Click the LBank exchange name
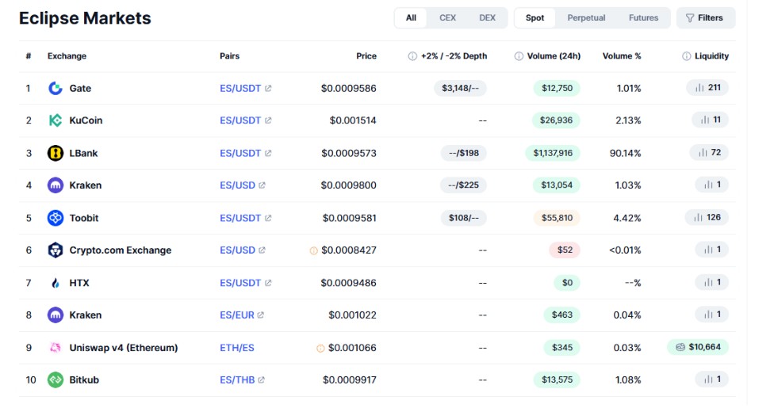This screenshot has height=412, width=774. coord(83,153)
